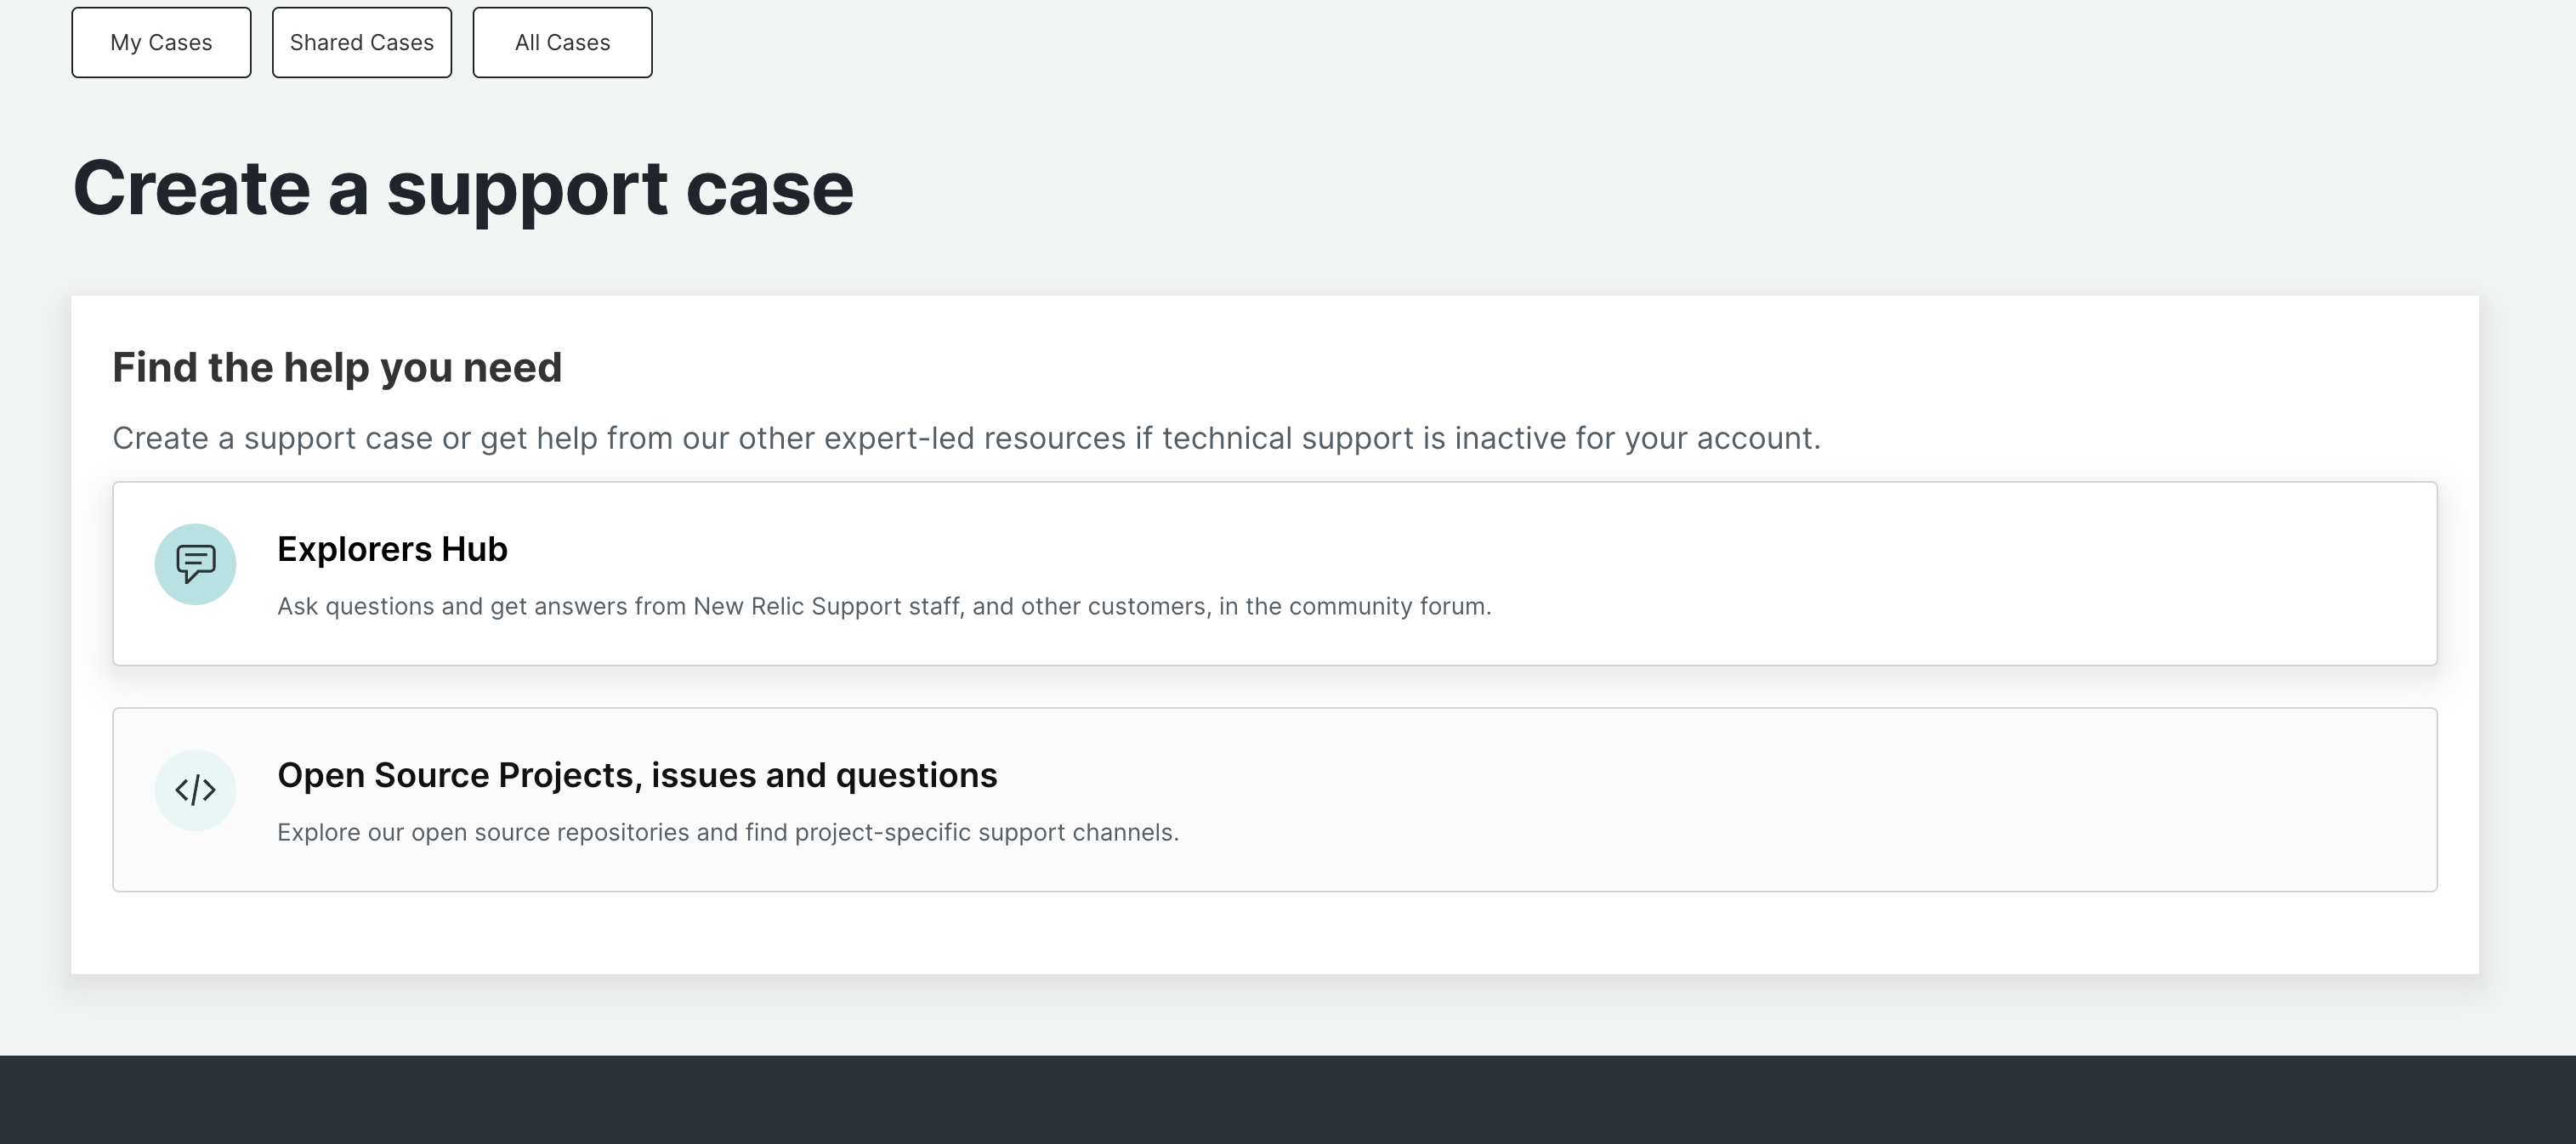Click the Explorers Hub heading

[392, 548]
